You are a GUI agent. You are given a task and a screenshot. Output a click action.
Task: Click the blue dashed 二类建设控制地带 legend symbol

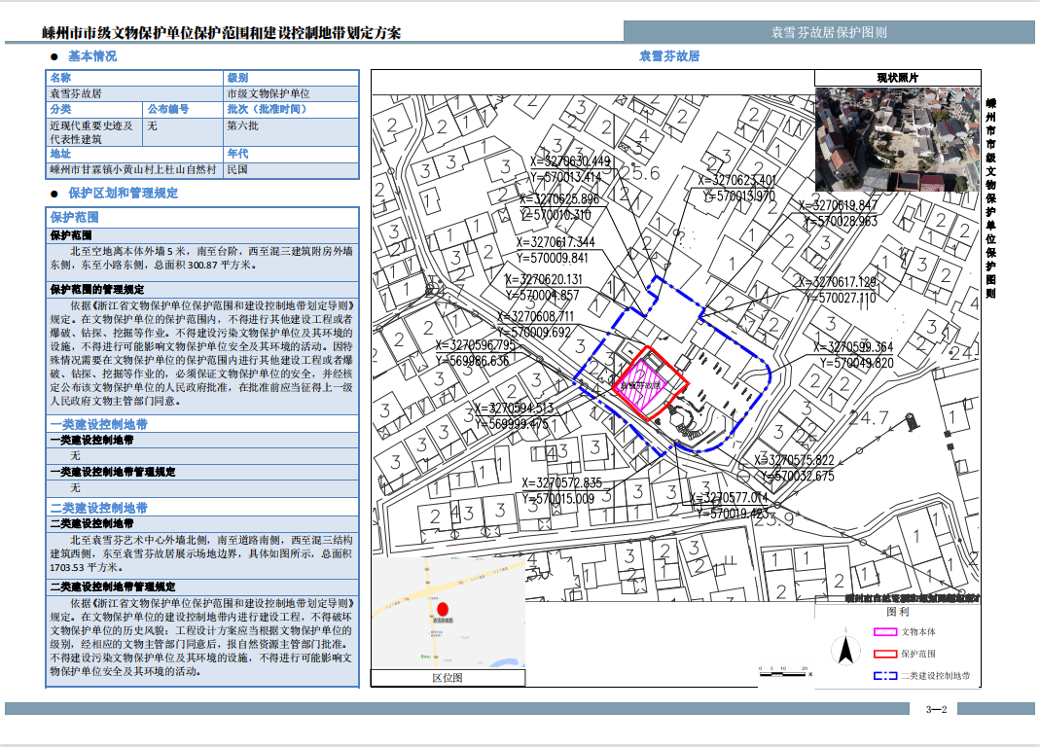[x=883, y=676]
